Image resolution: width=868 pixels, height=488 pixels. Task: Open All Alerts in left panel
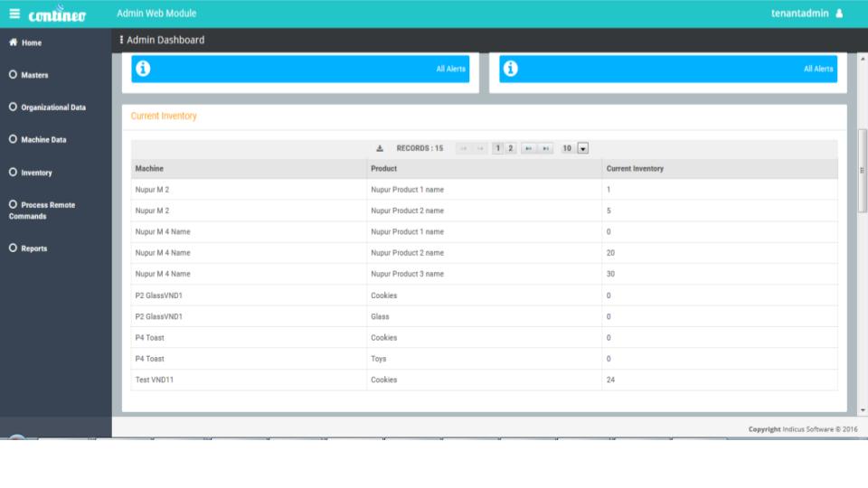coord(450,70)
